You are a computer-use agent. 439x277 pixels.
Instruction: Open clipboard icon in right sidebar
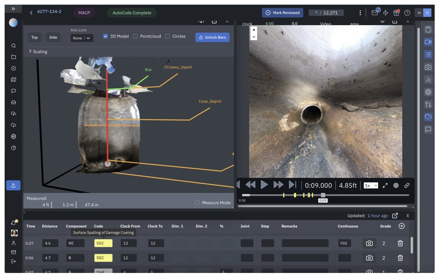428,29
